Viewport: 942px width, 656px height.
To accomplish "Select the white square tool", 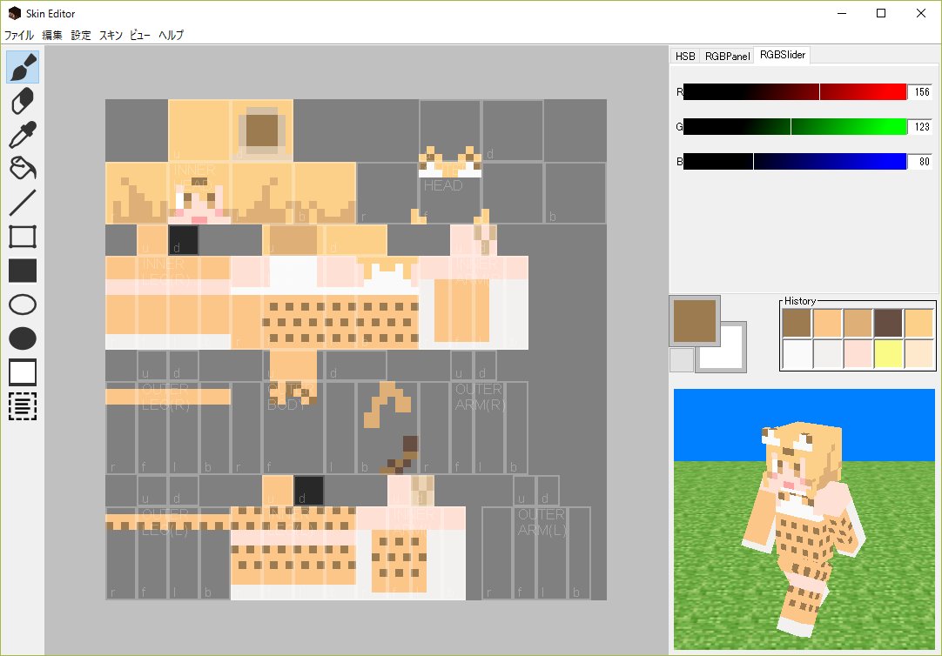I will (x=22, y=372).
